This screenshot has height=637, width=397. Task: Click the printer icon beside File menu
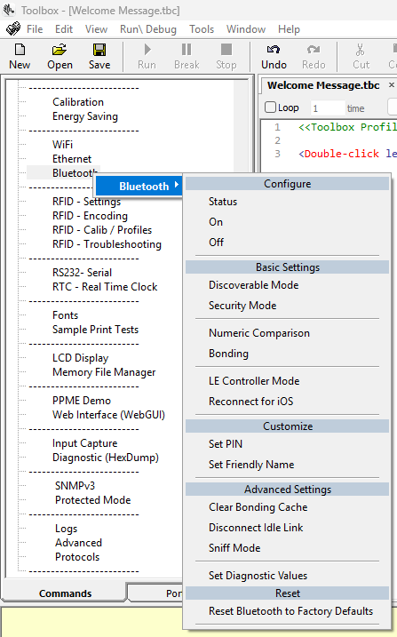point(13,29)
